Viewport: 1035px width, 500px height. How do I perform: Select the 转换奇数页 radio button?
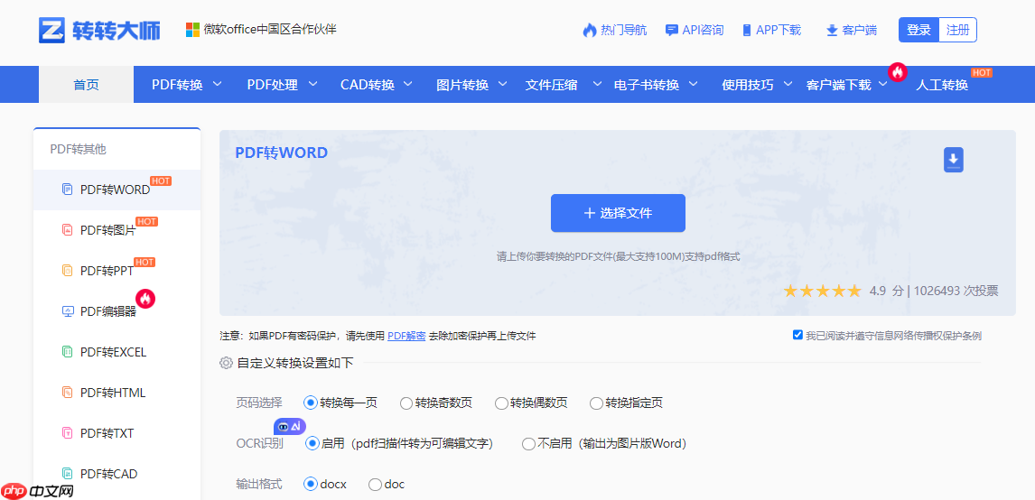(406, 403)
